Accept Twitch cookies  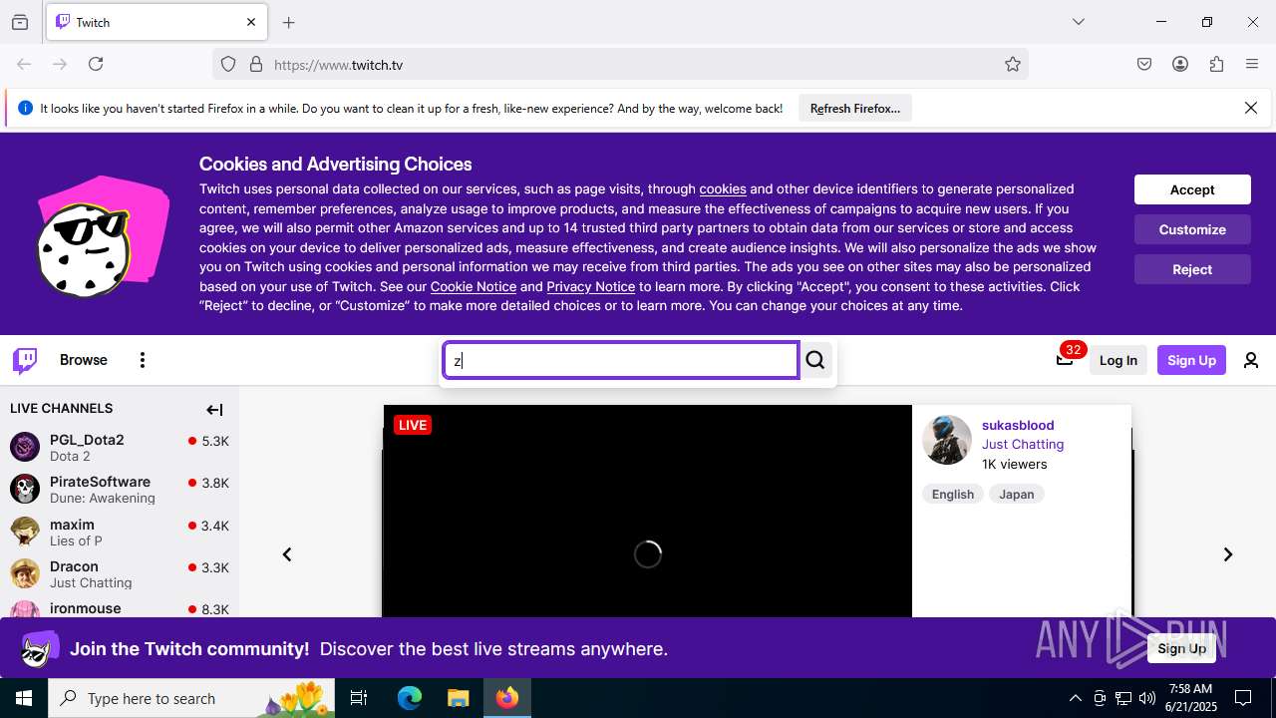[1192, 189]
